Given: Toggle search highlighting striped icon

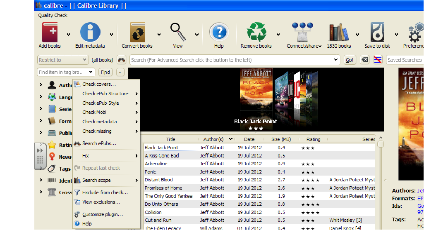Looking at the screenshot, I should tap(378, 60).
